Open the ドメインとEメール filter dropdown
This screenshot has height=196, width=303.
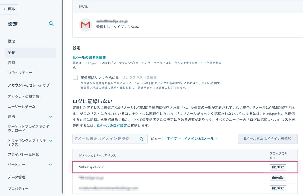(x=201, y=139)
